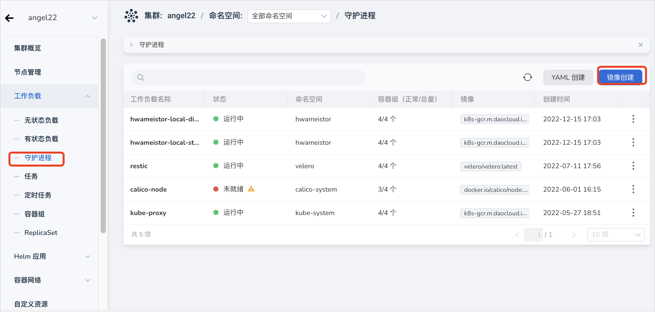Select 任务 in sidebar

pyautogui.click(x=31, y=176)
